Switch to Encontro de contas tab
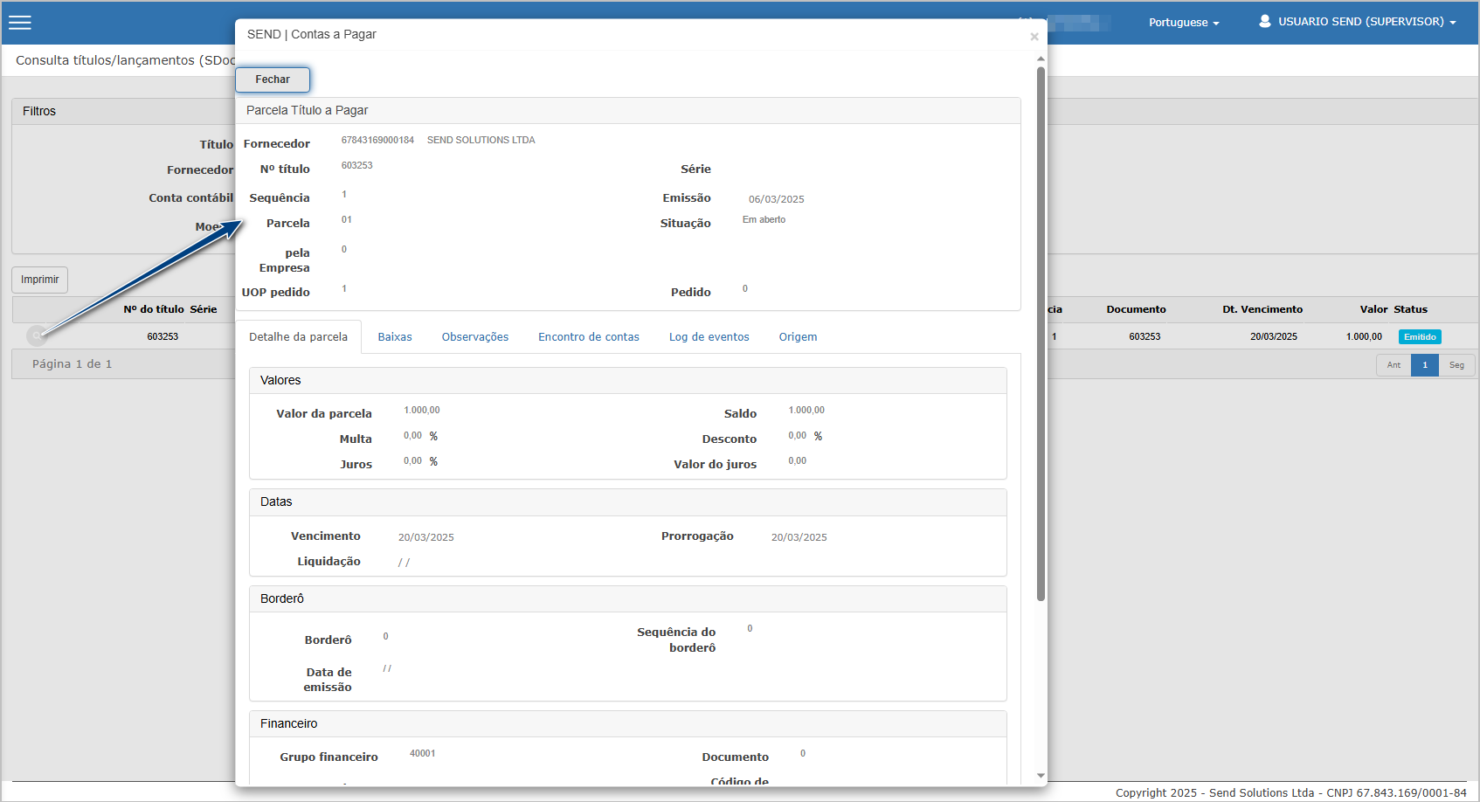The image size is (1480, 802). (x=589, y=337)
